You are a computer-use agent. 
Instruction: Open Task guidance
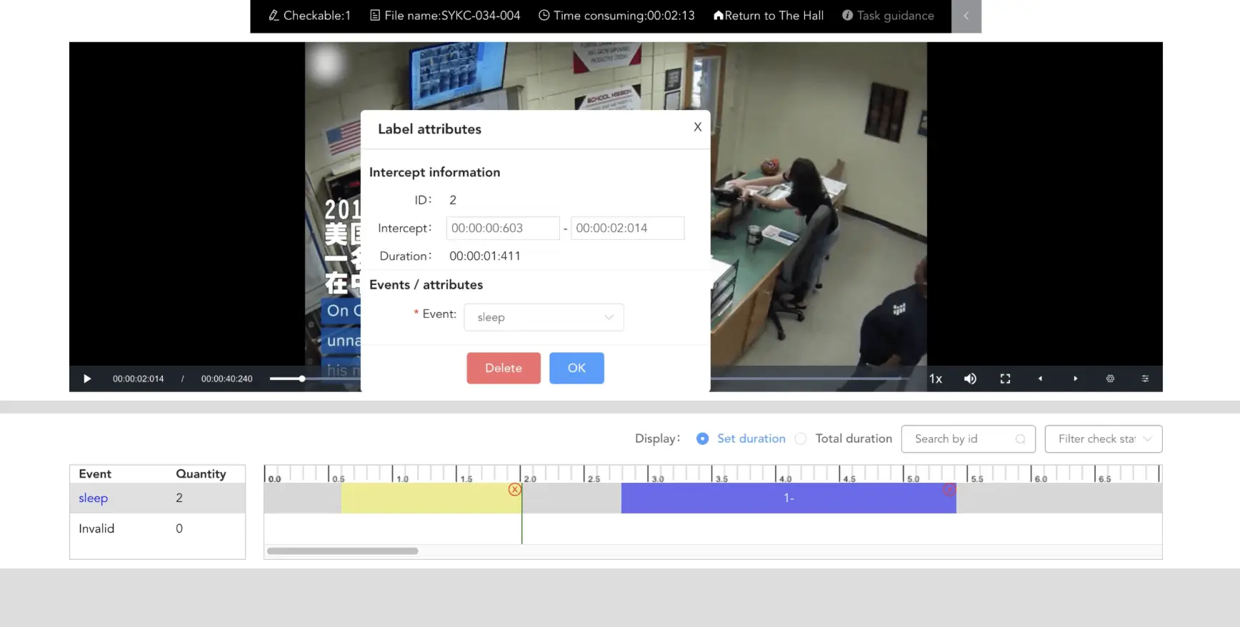point(888,16)
